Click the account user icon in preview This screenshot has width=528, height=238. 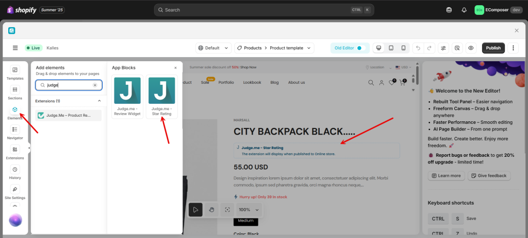[x=382, y=83]
